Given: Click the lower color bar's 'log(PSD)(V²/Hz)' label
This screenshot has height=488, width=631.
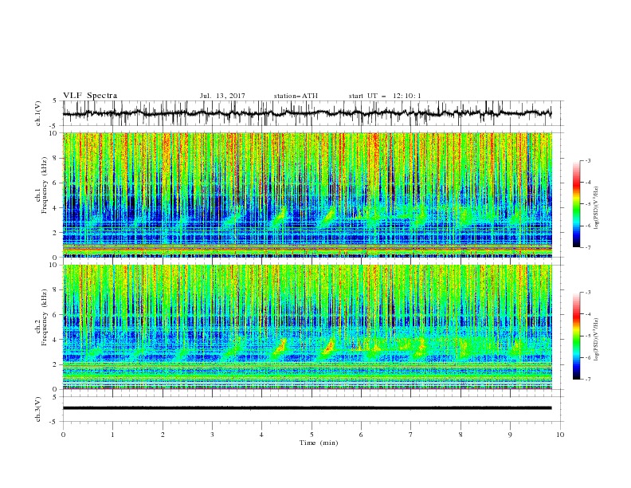Looking at the screenshot, I should click(597, 339).
